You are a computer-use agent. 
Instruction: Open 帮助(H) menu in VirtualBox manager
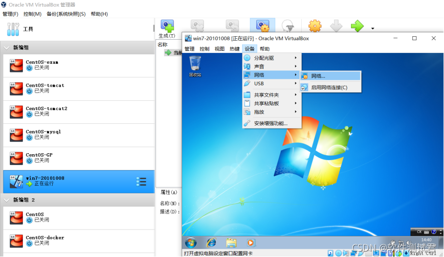click(99, 14)
